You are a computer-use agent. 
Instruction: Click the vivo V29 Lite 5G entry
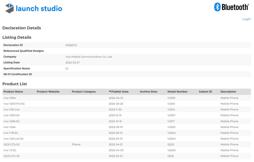pyautogui.click(x=13, y=139)
